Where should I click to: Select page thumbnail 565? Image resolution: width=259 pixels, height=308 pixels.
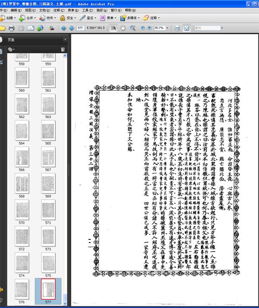(48, 130)
